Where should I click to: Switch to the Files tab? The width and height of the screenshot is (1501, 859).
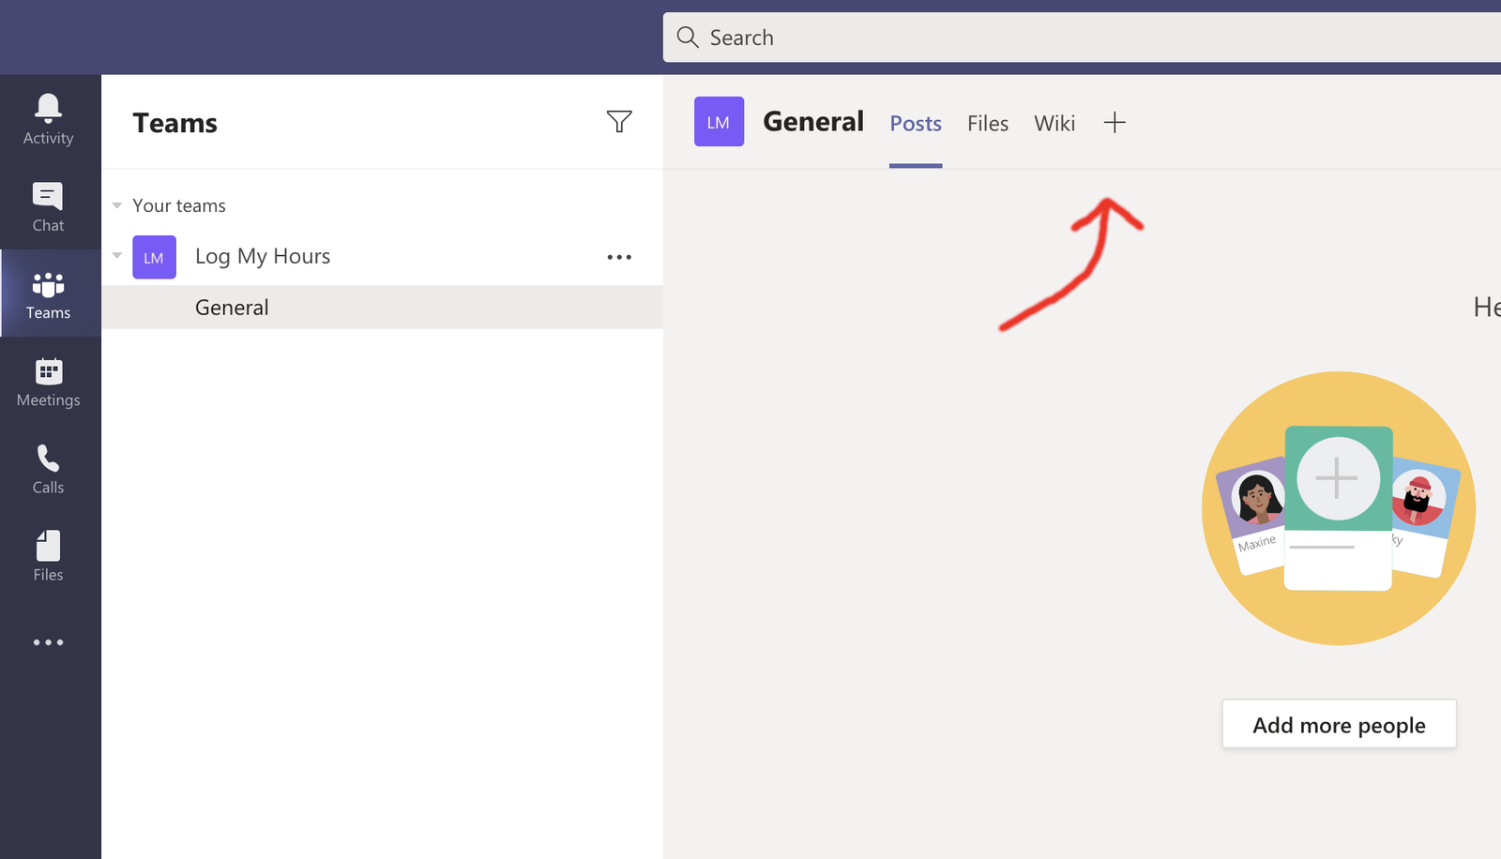(988, 124)
